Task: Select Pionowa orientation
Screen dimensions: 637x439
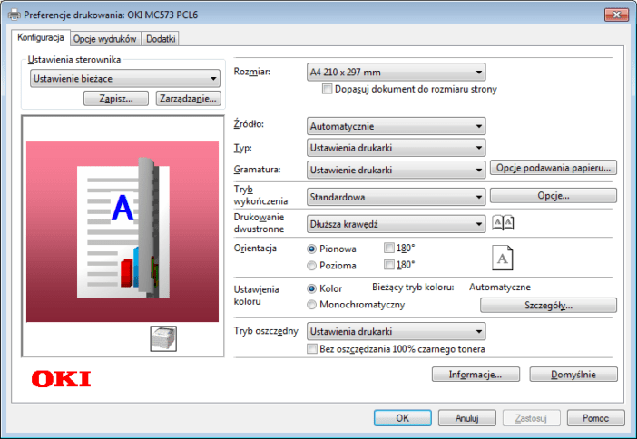Action: [x=311, y=249]
